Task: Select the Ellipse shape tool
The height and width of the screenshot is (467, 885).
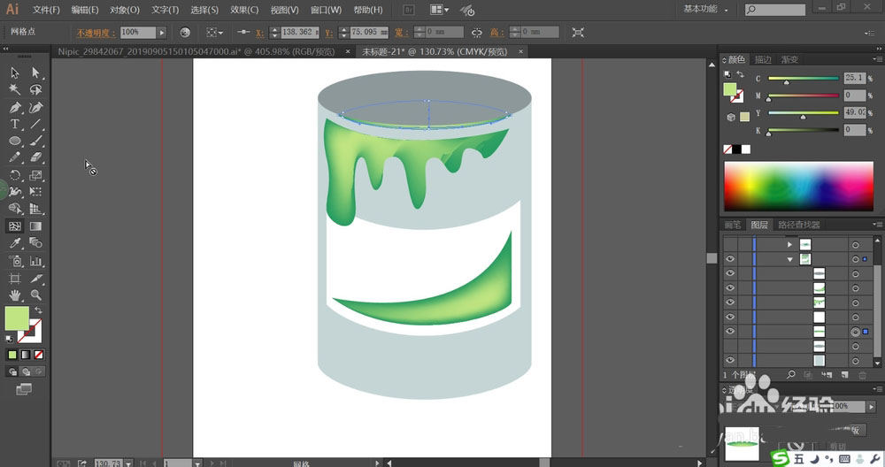Action: point(15,142)
